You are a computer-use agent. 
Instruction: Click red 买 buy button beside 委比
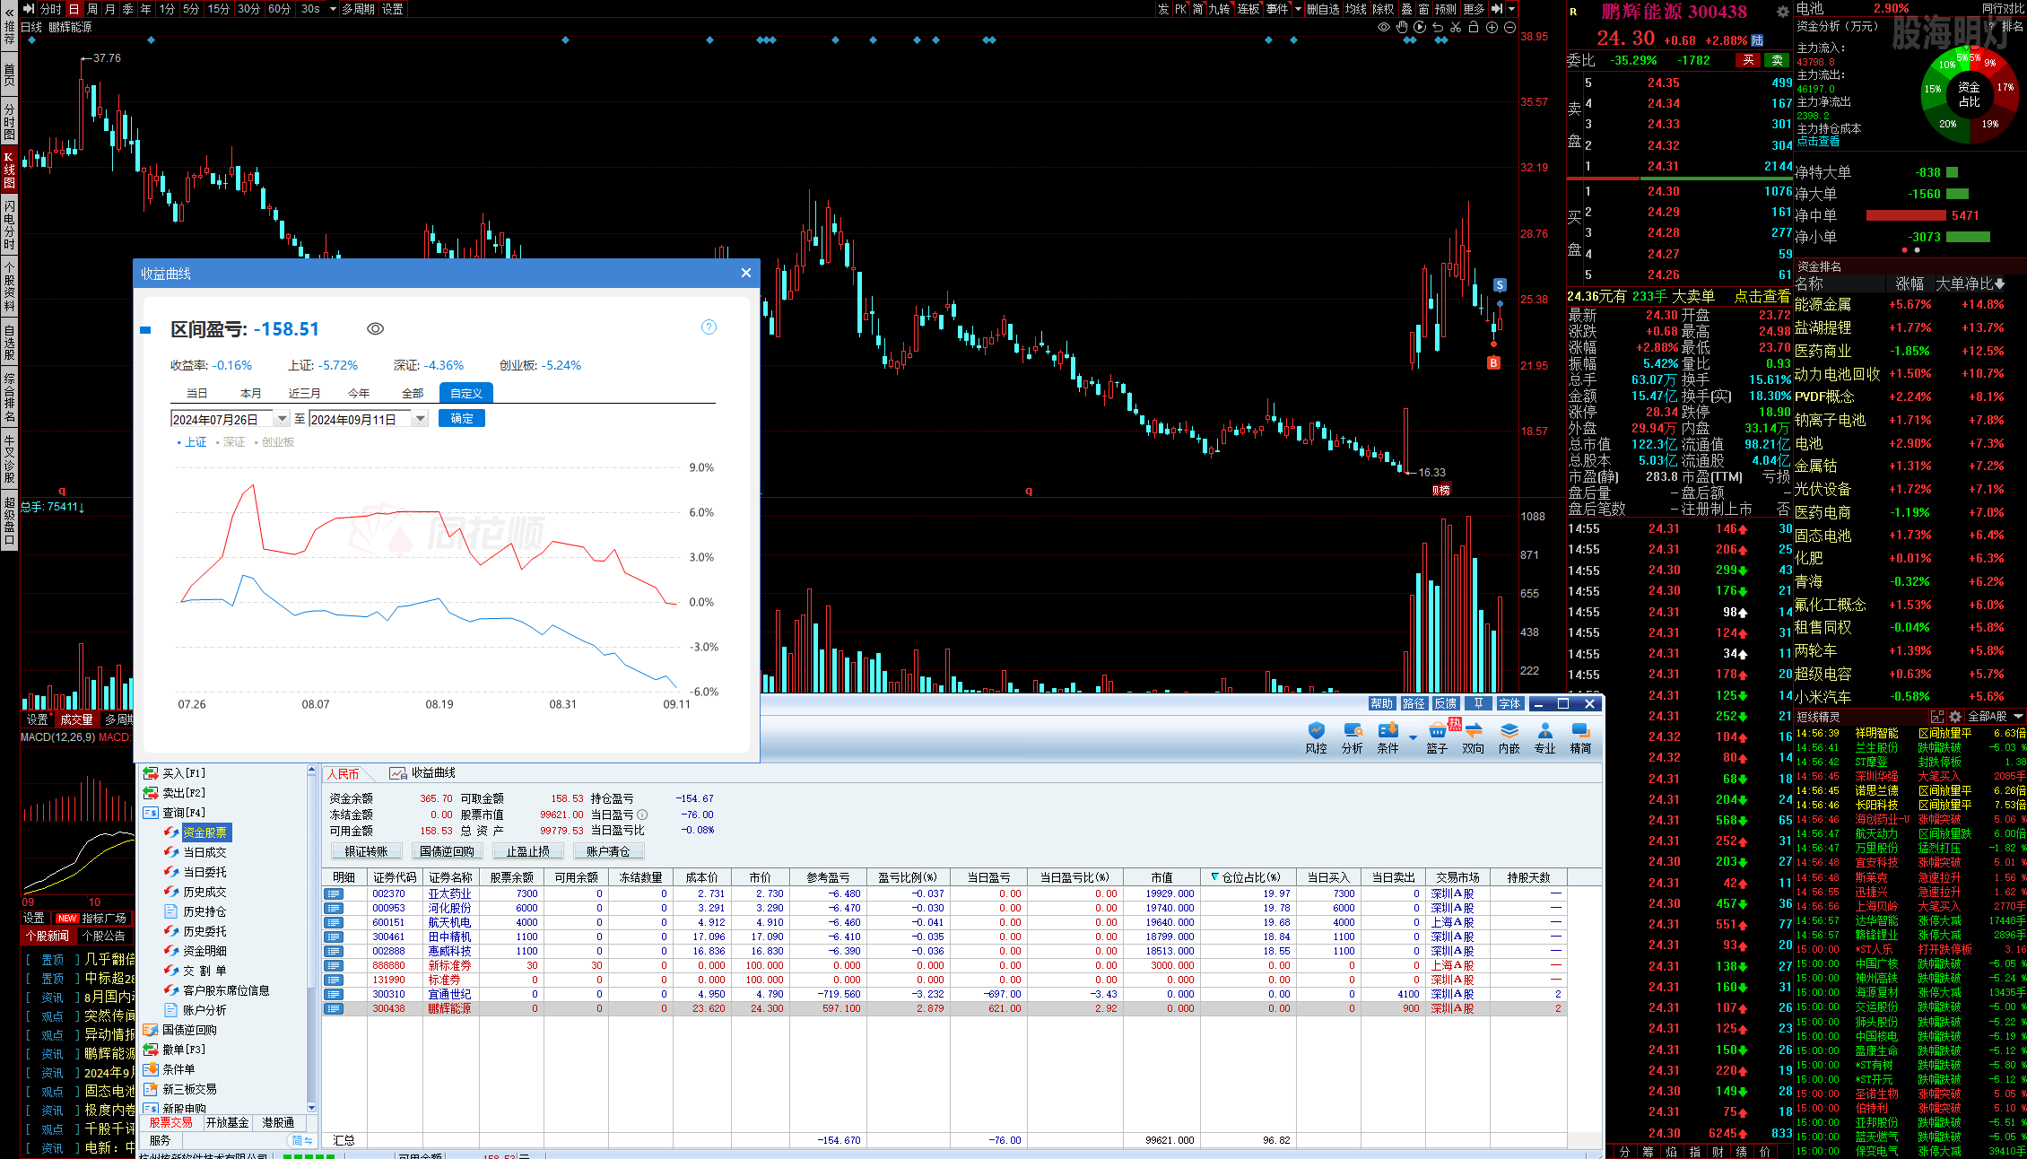[x=1748, y=60]
